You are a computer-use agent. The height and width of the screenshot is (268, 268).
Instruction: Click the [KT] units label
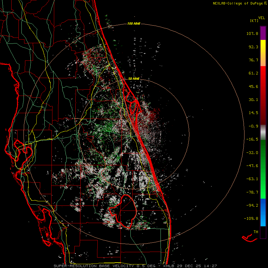(x=254, y=21)
